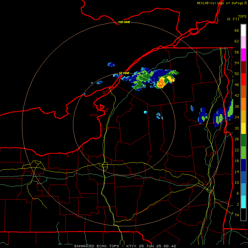Viewport: 248px width, 248px height.
Task: Click the dark green legend swatch
Action: click(243, 140)
